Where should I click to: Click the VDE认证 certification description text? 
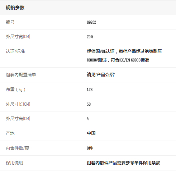pyautogui.click(x=124, y=51)
